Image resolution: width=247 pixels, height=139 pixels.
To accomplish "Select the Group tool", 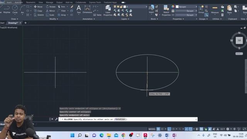I will pos(201,9).
